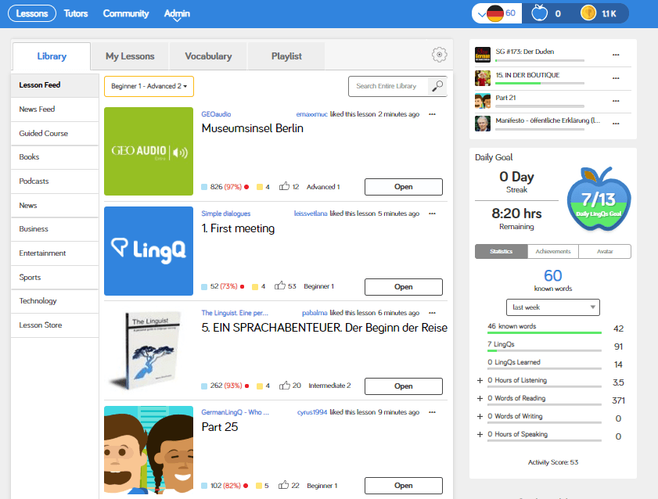Select Podcasts in the library sidebar
This screenshot has height=499, width=658.
coord(34,181)
